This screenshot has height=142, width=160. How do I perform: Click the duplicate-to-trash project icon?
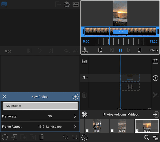(33, 137)
